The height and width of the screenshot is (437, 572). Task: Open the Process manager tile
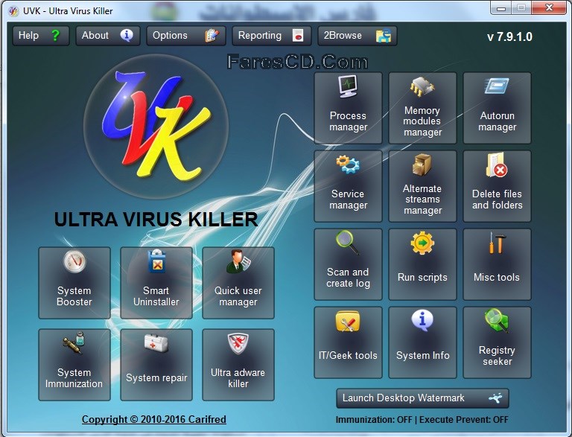coord(348,108)
